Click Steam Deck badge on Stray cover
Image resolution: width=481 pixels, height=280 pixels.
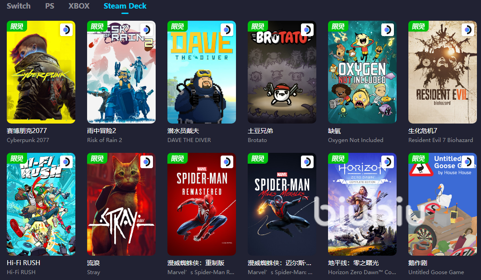(x=146, y=161)
